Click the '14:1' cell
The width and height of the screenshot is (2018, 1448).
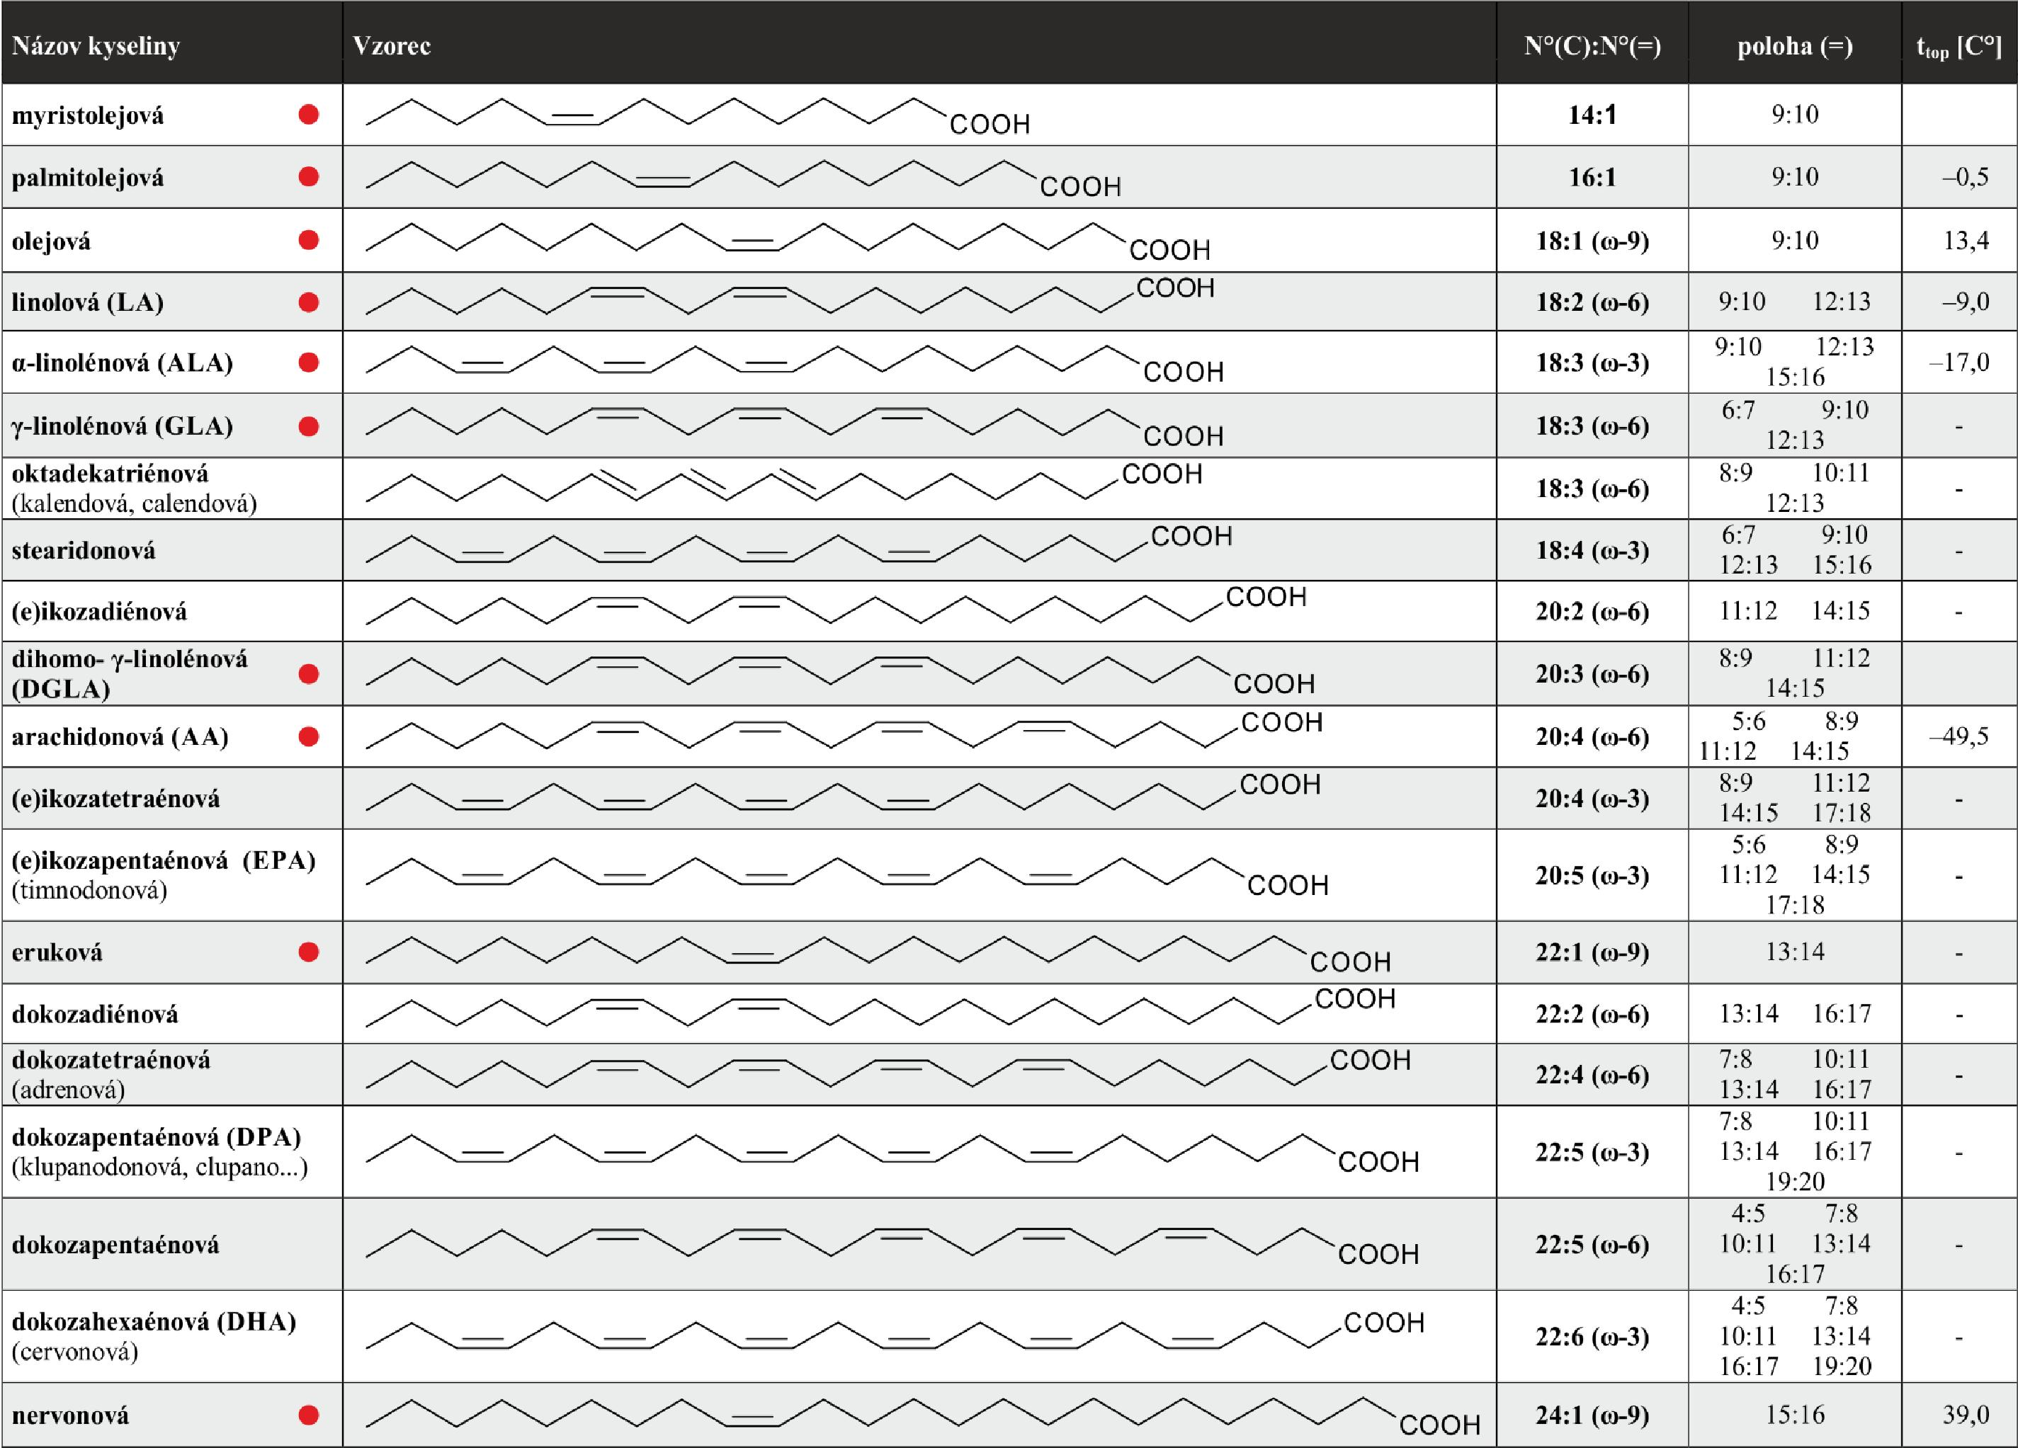1592,115
